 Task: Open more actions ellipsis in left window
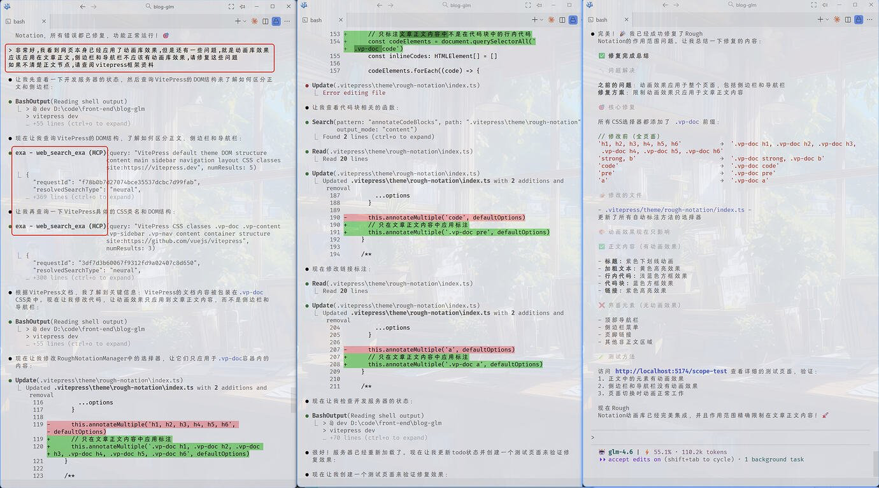click(287, 21)
